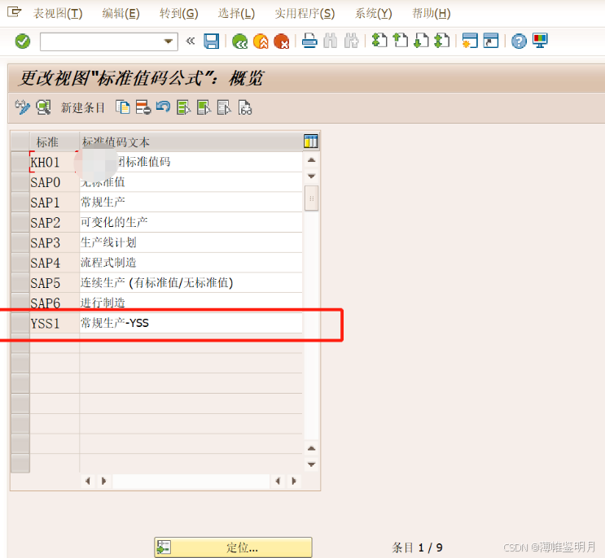Viewport: 605px width, 558px height.
Task: Click the Create New Session icon
Action: pyautogui.click(x=470, y=41)
